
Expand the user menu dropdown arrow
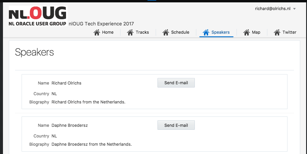[294, 9]
